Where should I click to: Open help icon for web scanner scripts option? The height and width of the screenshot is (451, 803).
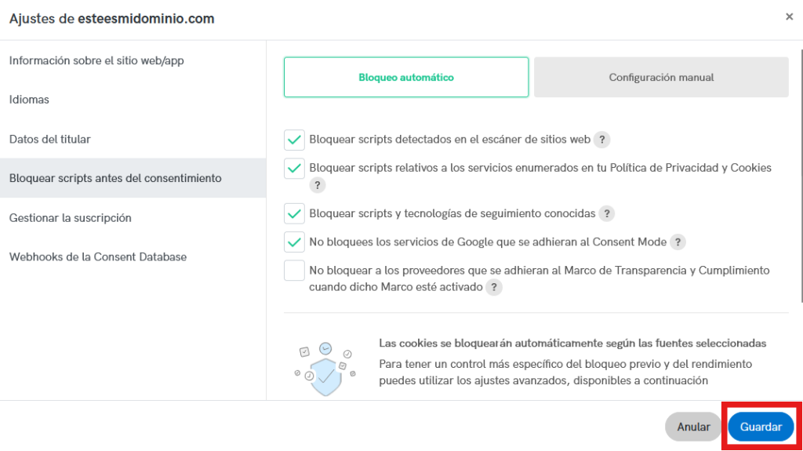click(x=601, y=140)
